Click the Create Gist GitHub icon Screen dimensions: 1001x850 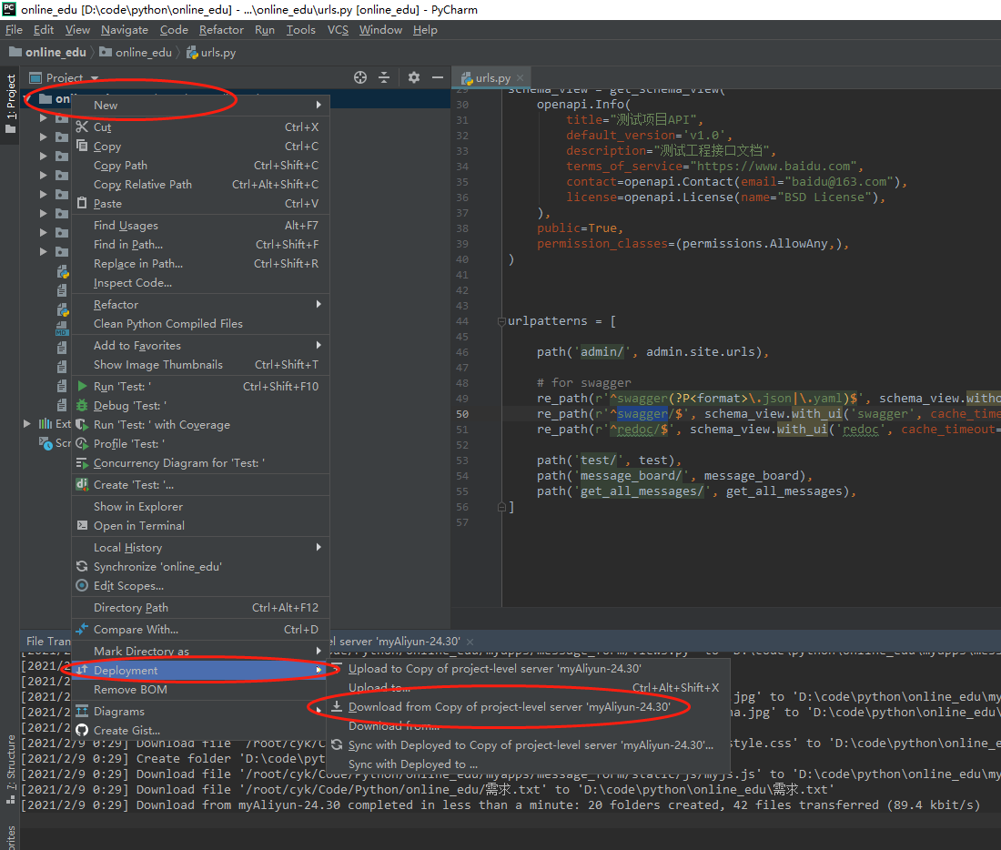click(x=82, y=730)
